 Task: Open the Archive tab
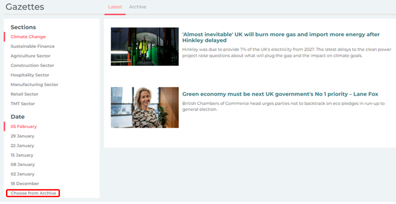137,7
